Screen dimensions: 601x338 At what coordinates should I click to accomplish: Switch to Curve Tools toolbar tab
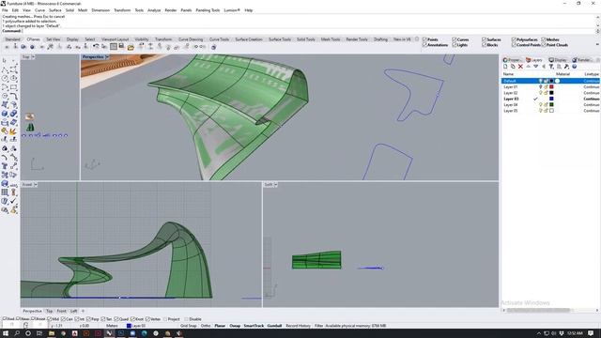[219, 39]
